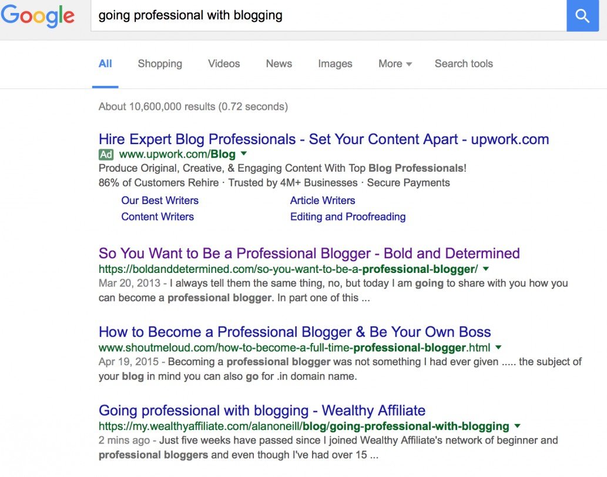Open So You Want to Be a Professional Blogger

pos(309,253)
